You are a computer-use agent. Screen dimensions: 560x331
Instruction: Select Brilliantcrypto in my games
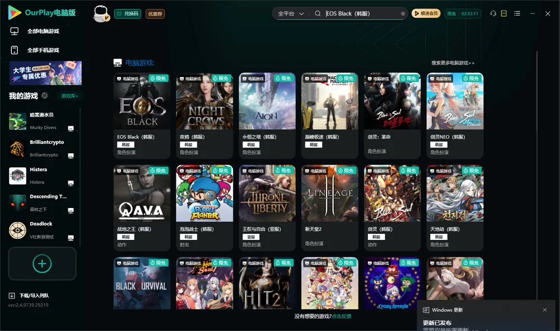pyautogui.click(x=41, y=148)
